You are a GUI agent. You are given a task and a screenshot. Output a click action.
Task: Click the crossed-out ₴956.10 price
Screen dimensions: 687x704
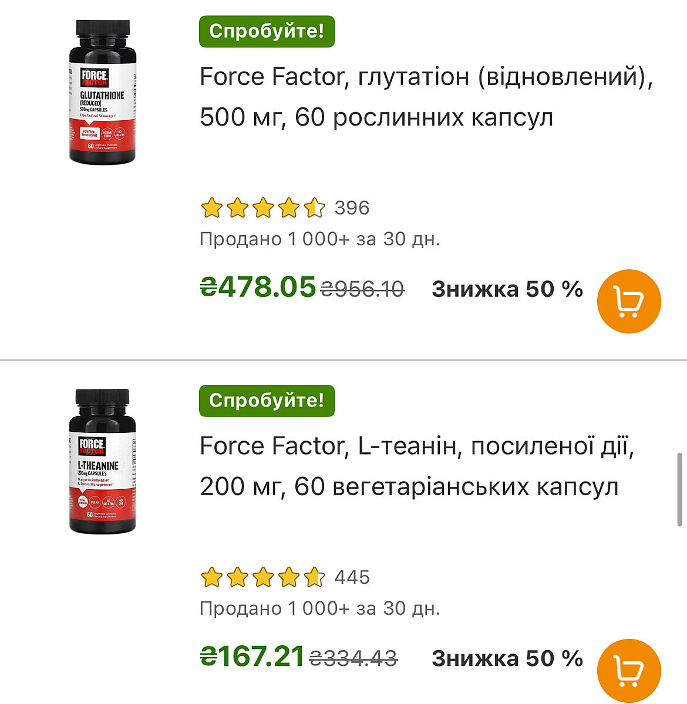click(363, 289)
